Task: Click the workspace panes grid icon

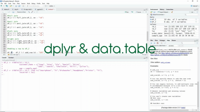Action: [46, 6]
